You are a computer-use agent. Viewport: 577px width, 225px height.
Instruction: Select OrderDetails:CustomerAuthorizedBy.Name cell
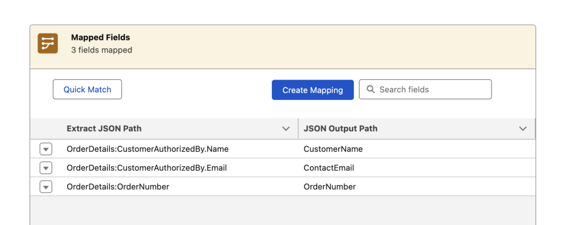[148, 149]
